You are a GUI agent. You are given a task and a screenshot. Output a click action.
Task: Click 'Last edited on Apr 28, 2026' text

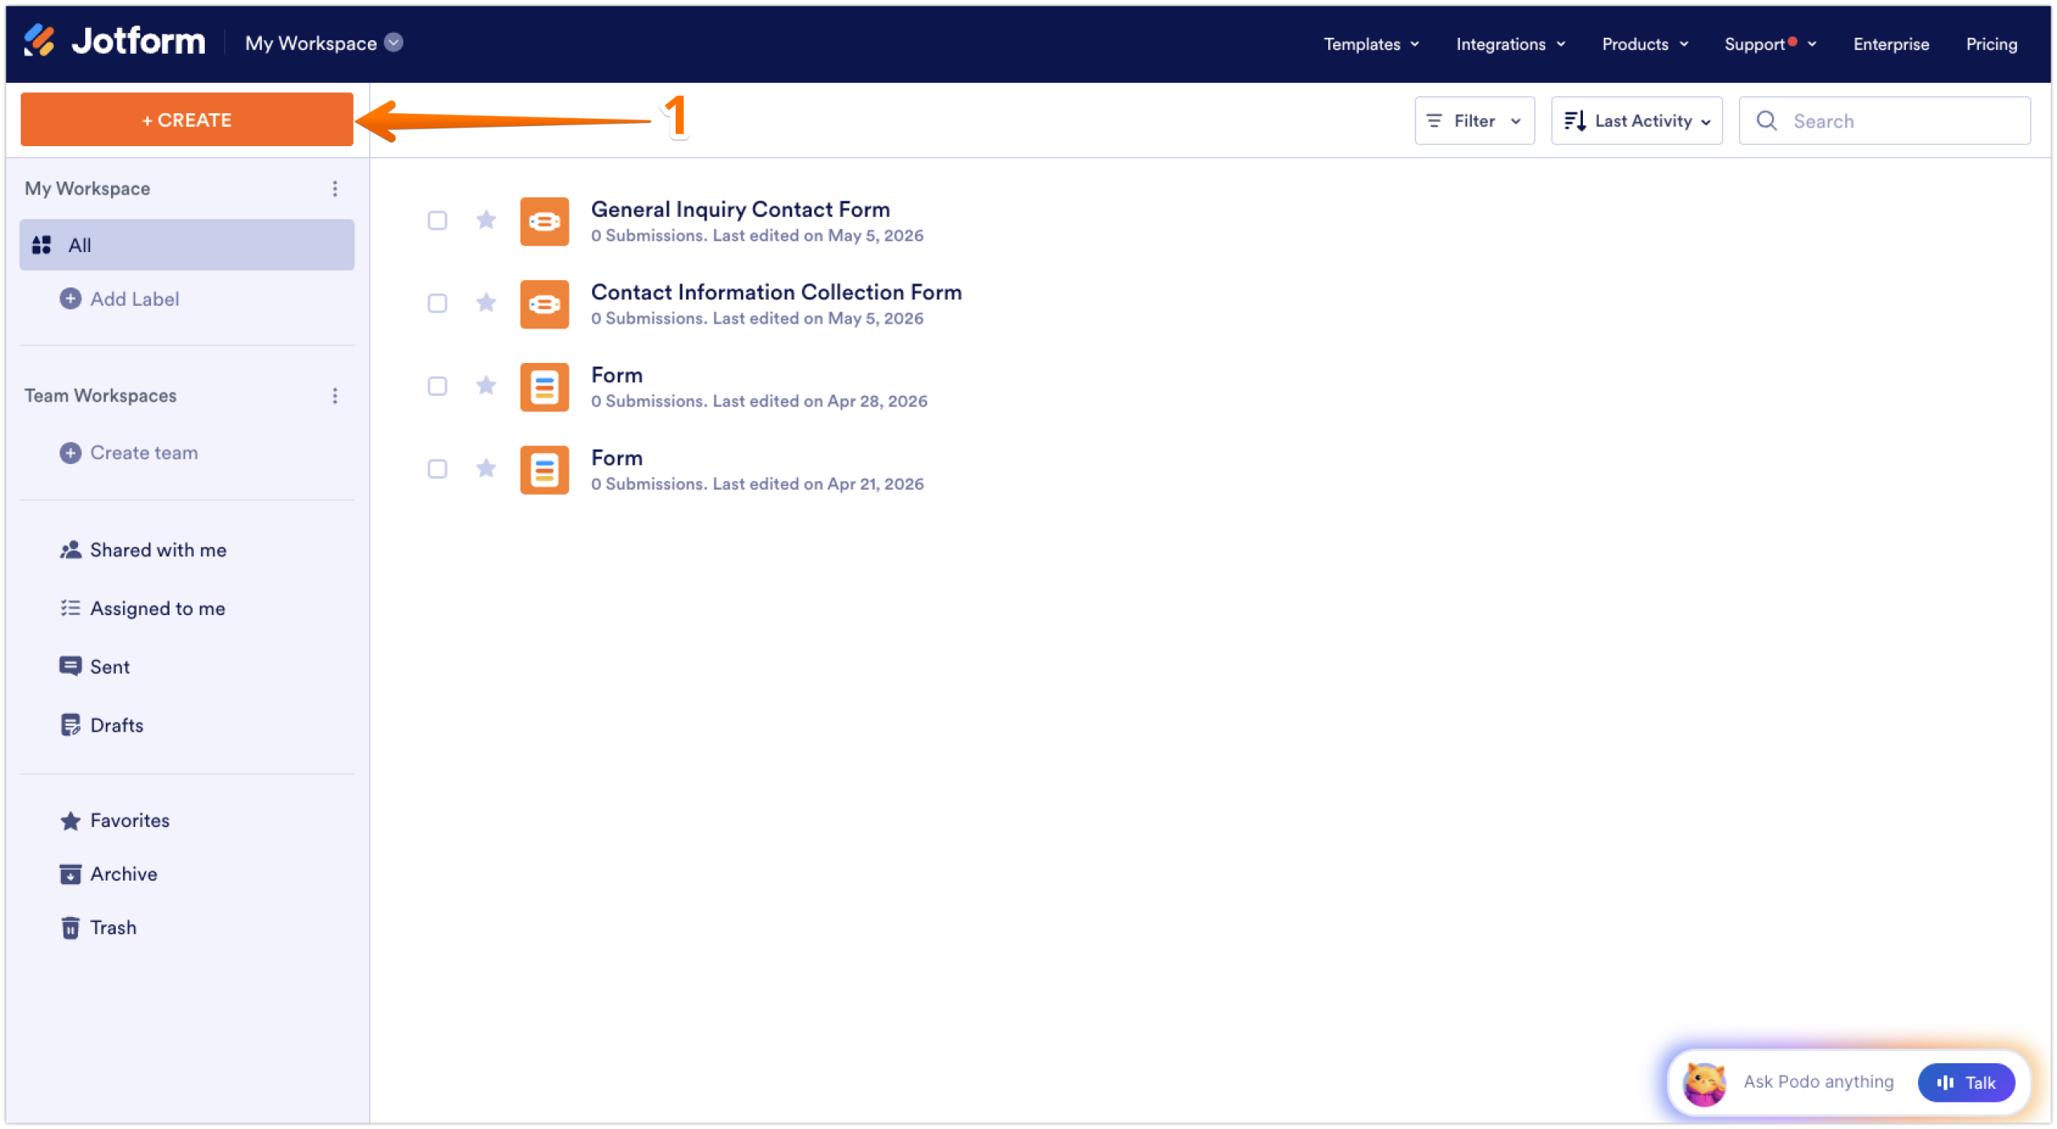(x=820, y=401)
